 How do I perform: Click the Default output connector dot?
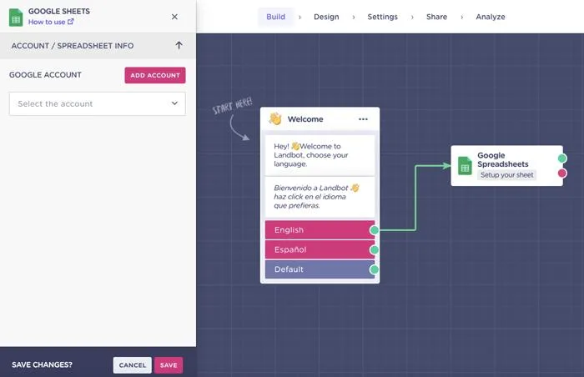[x=375, y=269]
